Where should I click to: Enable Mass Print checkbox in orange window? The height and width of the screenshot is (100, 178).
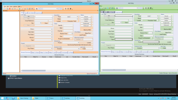[92, 33]
